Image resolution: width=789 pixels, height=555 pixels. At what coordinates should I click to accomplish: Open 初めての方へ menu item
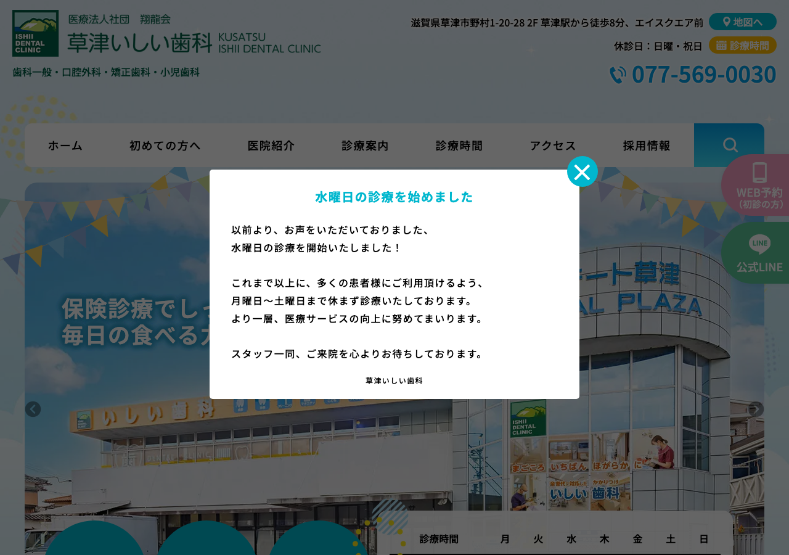point(165,146)
